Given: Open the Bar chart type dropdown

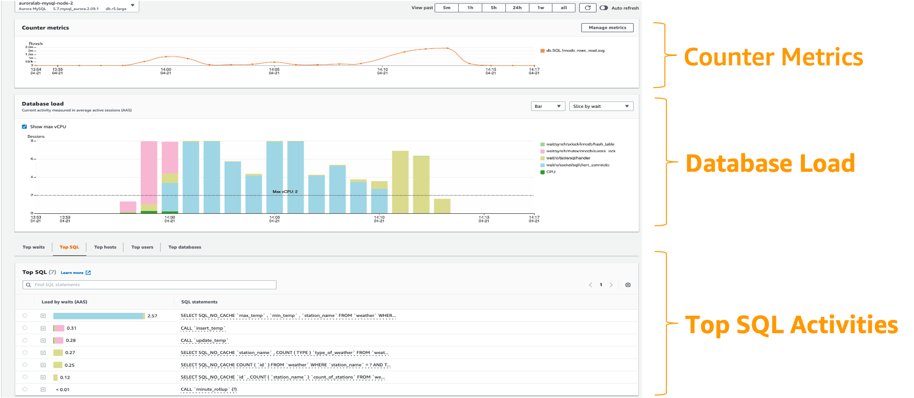Looking at the screenshot, I should [x=548, y=106].
